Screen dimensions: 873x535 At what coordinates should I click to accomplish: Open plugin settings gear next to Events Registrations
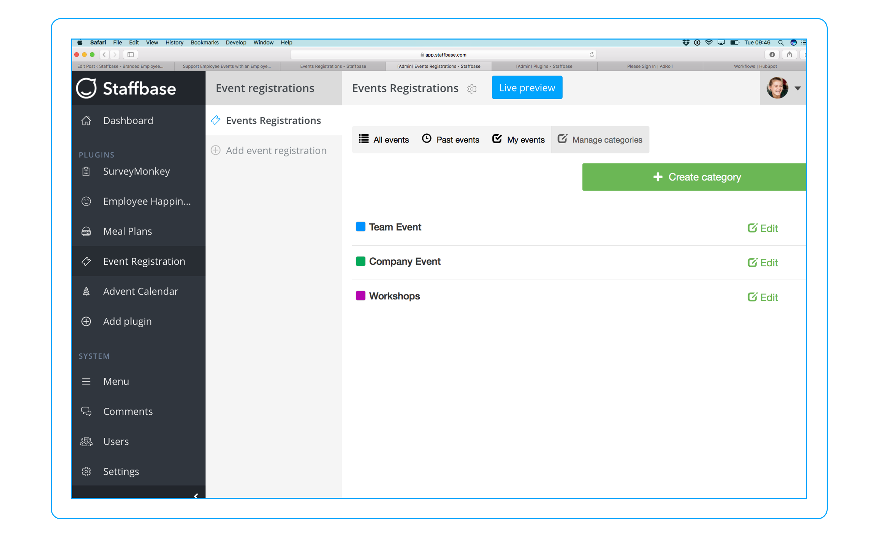coord(472,89)
